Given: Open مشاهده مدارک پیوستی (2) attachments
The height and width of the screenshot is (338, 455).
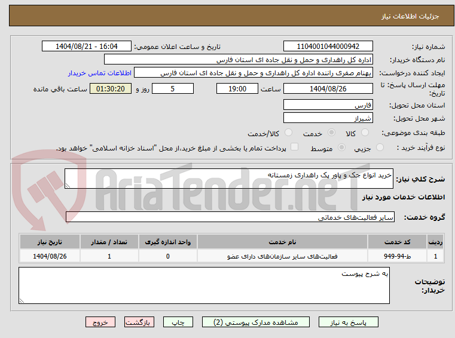Looking at the screenshot, I should (x=256, y=322).
